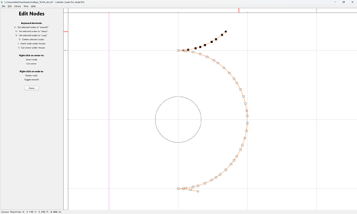Open the View menu

coord(26,6)
